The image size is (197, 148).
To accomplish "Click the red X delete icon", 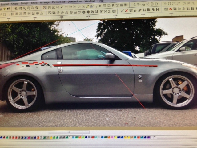I will (127, 11).
